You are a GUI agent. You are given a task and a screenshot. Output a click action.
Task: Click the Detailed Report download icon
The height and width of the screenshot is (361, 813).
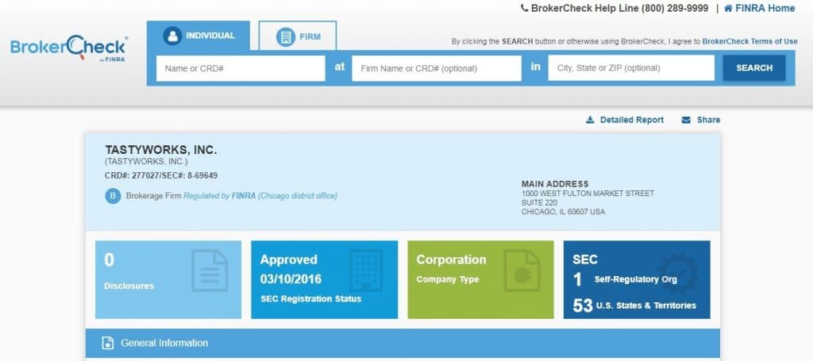click(590, 120)
